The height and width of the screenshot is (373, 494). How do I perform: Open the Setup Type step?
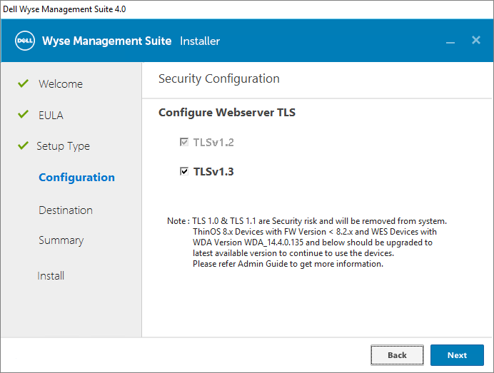(64, 146)
